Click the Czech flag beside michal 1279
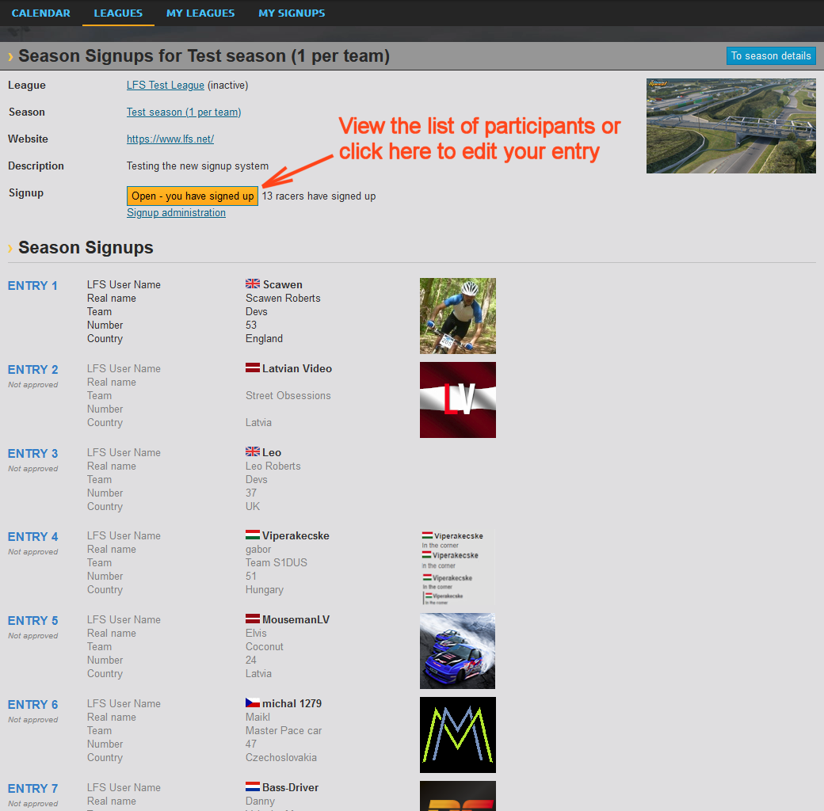The image size is (824, 811). [253, 702]
